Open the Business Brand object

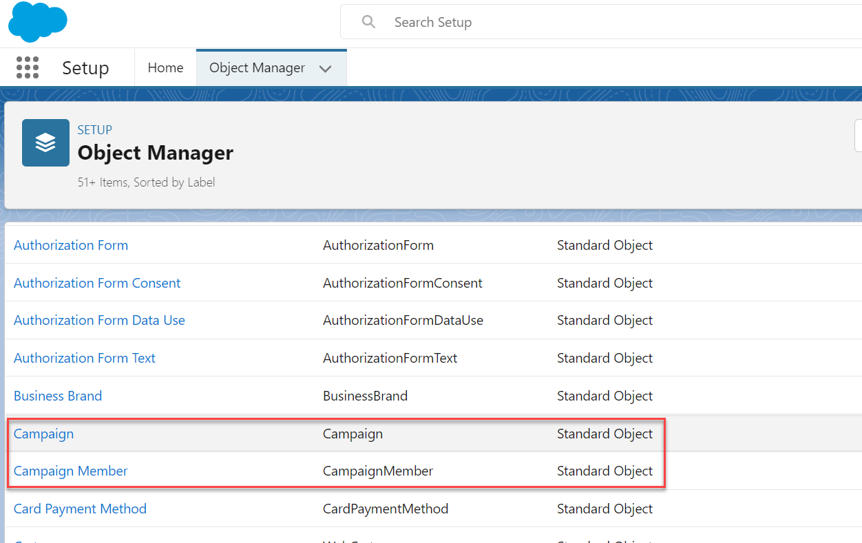(x=58, y=396)
